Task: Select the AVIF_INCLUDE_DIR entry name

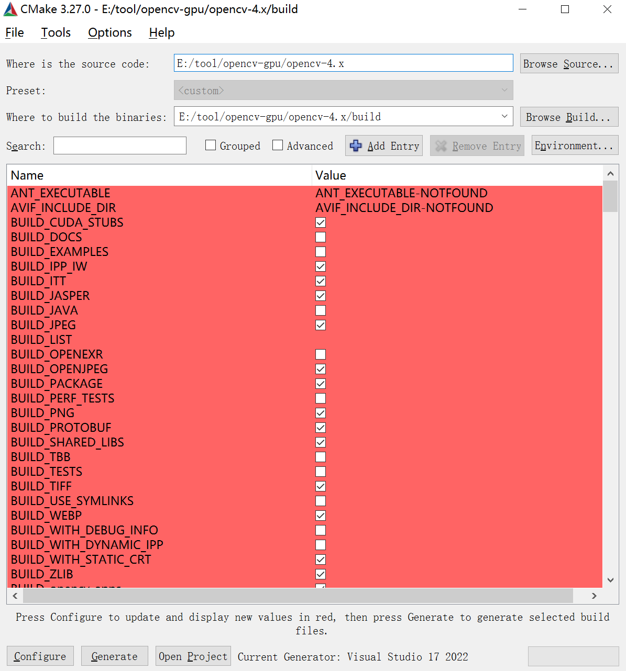Action: click(63, 208)
